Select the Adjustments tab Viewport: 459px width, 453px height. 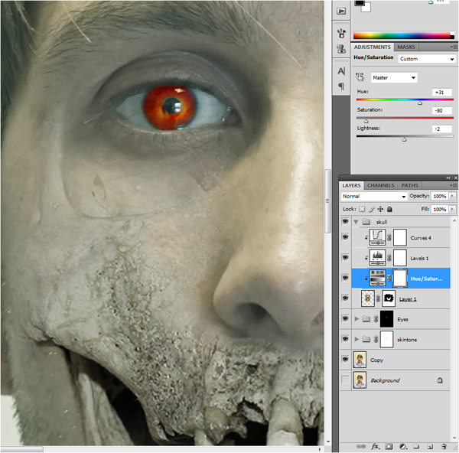tap(372, 47)
